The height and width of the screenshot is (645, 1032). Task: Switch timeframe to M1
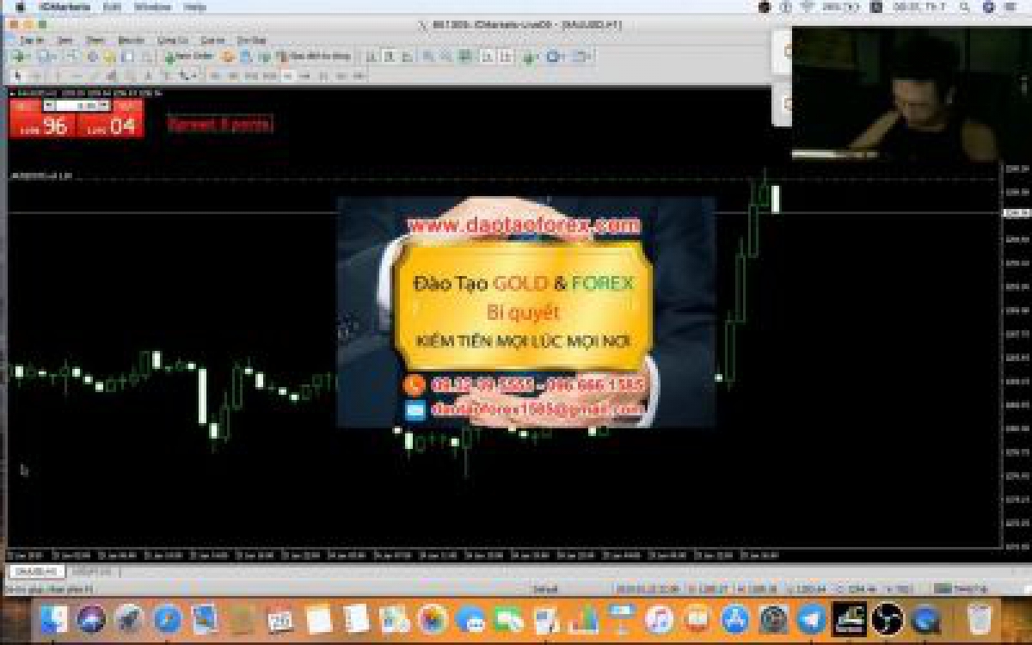click(x=215, y=76)
